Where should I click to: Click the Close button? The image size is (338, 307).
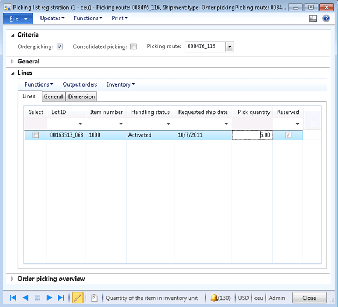coord(309,297)
